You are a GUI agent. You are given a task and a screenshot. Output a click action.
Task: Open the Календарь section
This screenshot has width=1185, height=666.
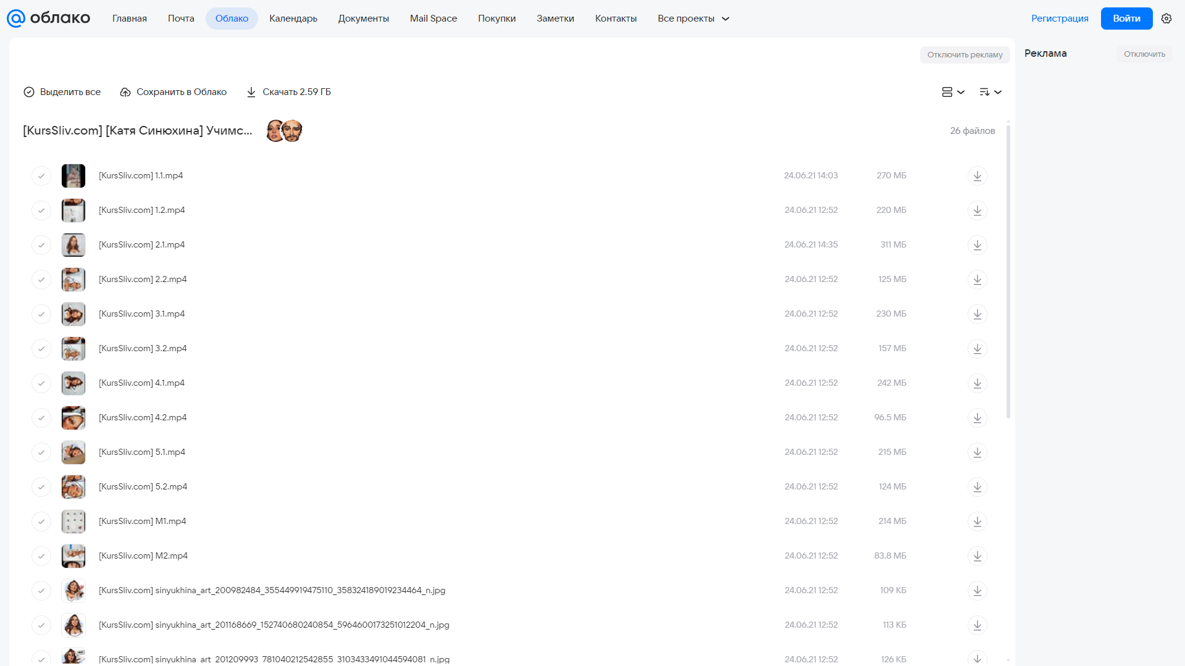tap(293, 19)
